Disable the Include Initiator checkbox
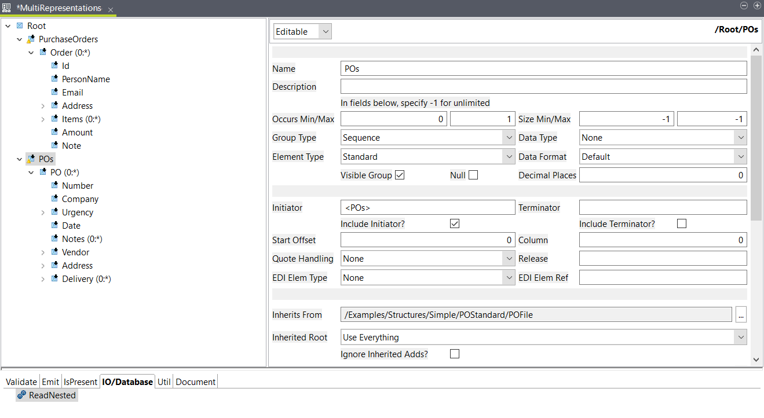This screenshot has width=764, height=418. tap(455, 223)
